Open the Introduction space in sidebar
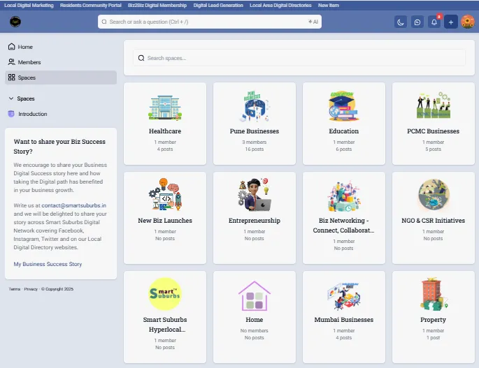The height and width of the screenshot is (368, 479). point(32,114)
